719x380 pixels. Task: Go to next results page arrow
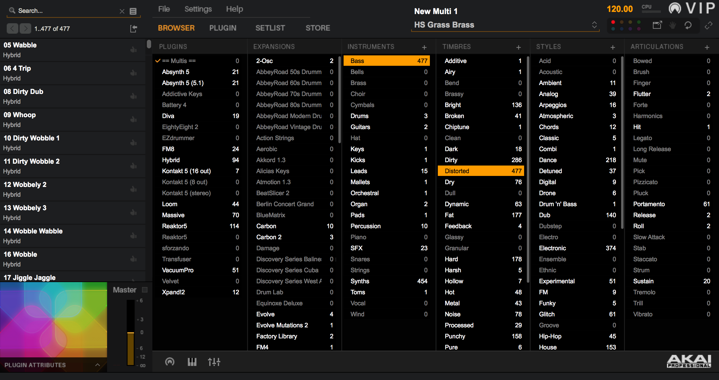25,28
